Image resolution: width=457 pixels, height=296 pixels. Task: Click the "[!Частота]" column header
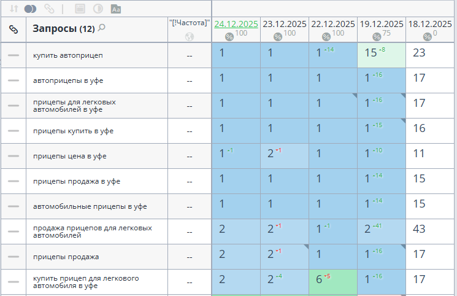pyautogui.click(x=189, y=23)
